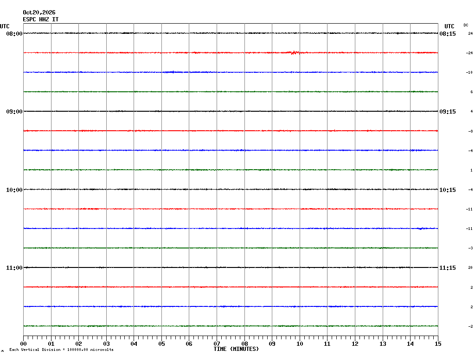Select the "10:00" start time label
This screenshot has height=356, width=475.
[x=14, y=190]
